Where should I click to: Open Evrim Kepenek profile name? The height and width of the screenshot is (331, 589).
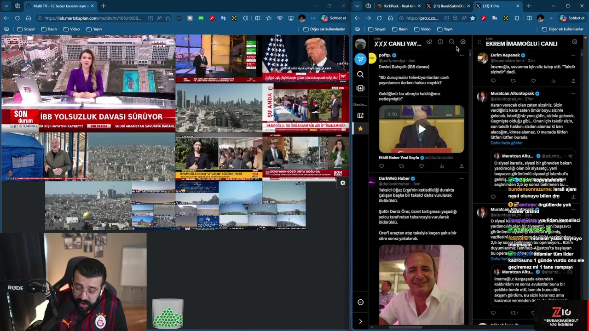tap(505, 55)
